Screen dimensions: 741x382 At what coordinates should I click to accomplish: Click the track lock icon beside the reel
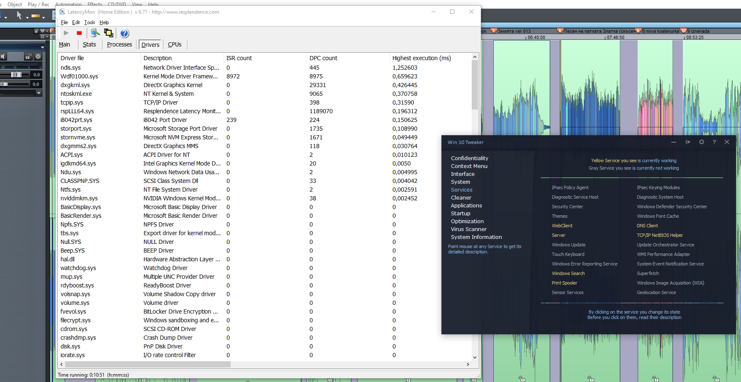tap(28, 56)
